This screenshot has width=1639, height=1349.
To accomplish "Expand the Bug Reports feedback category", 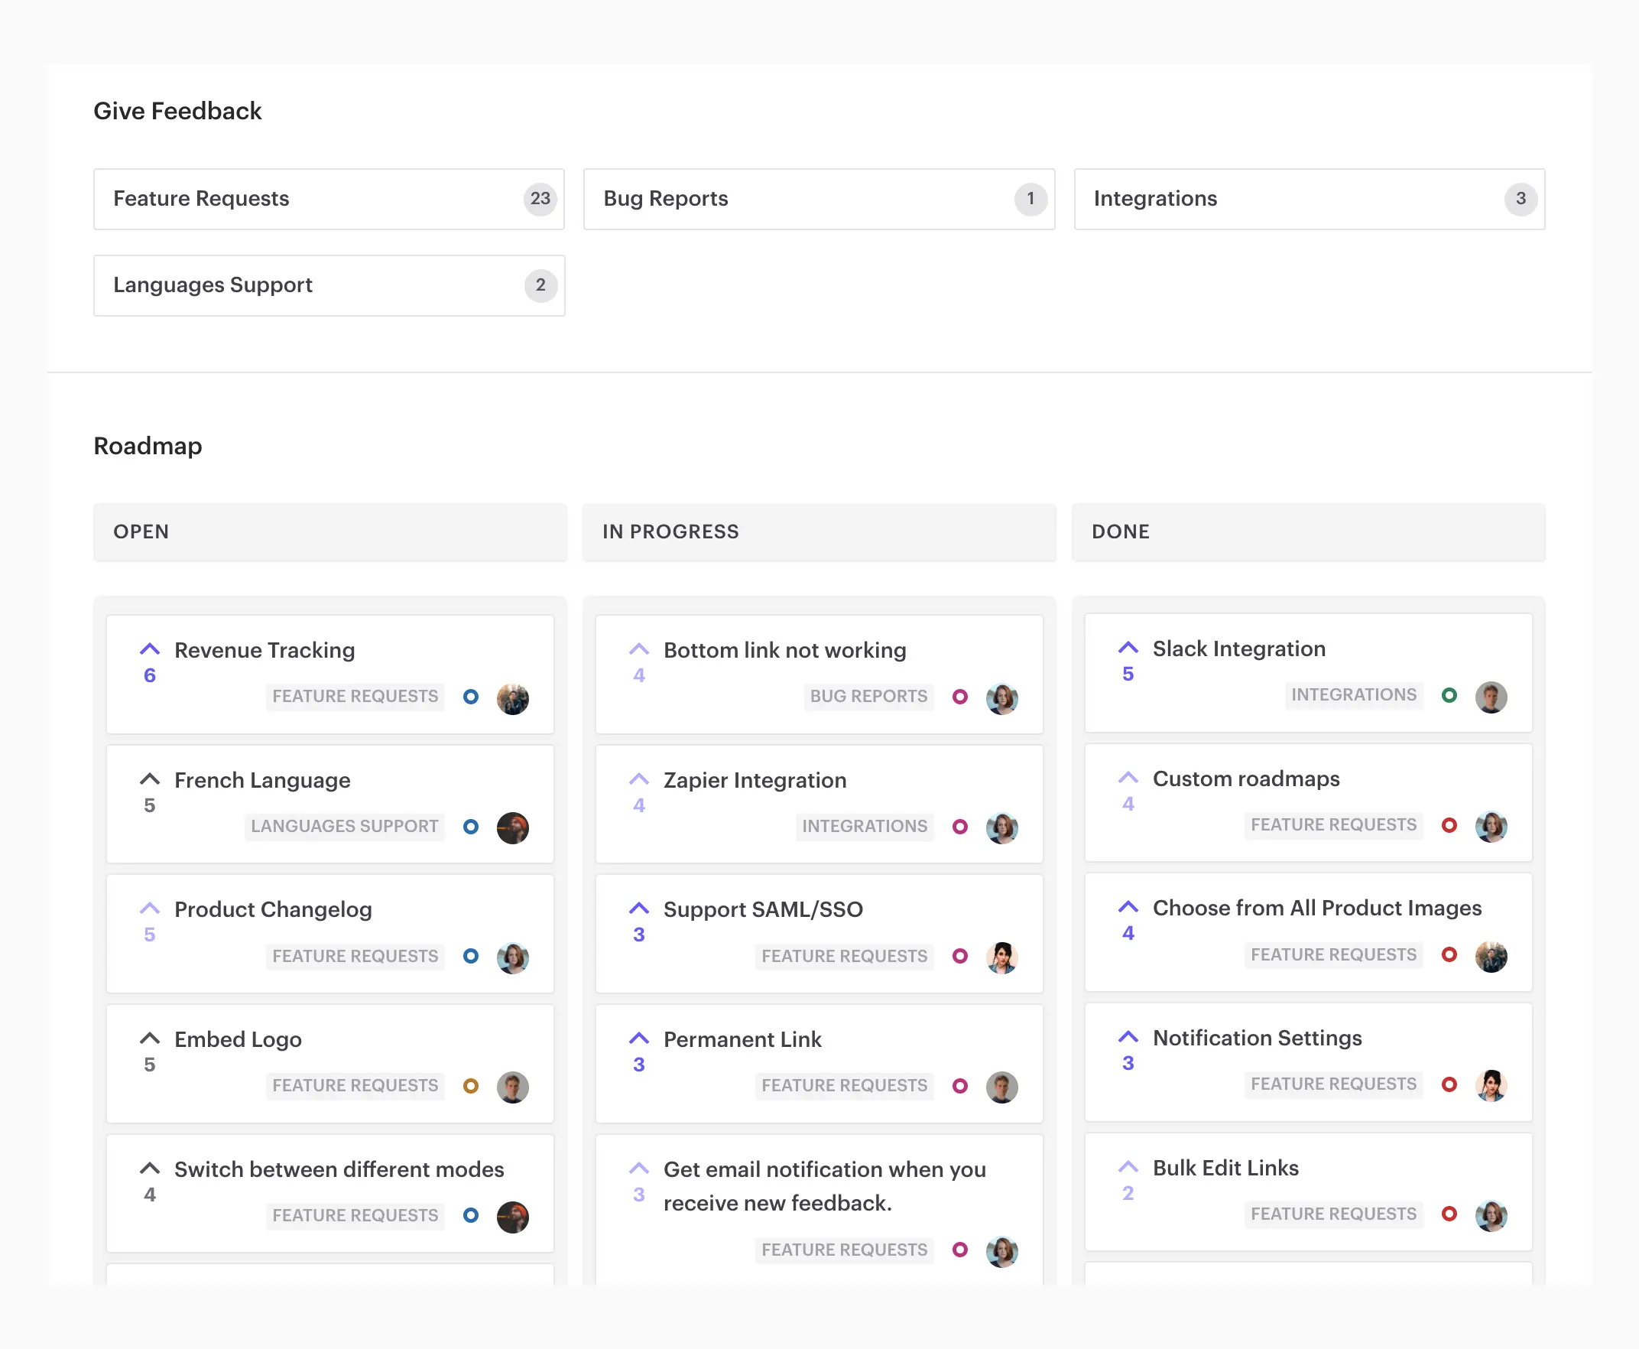I will tap(818, 199).
